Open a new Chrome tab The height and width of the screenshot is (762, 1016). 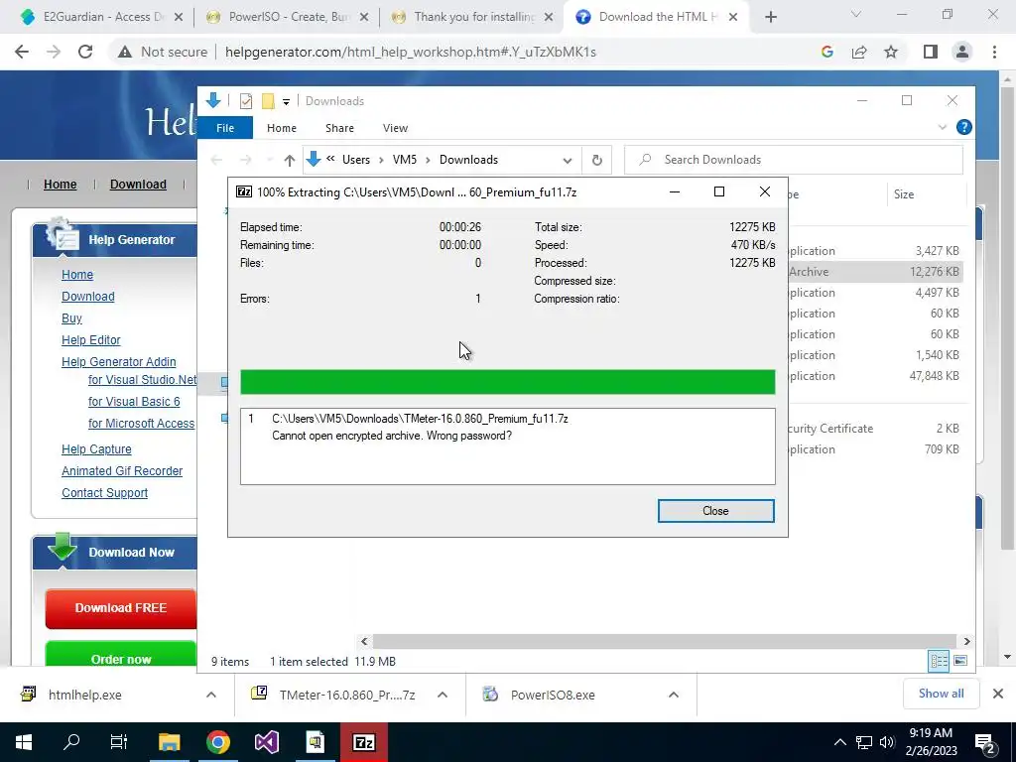pyautogui.click(x=770, y=17)
